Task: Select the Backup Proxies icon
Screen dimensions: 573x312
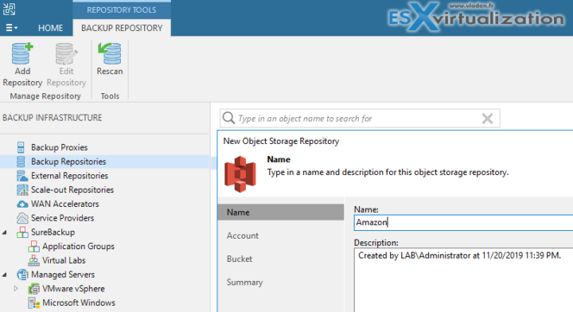Action: pos(21,147)
